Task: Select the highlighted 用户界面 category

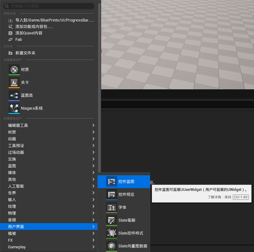Action: 49,227
